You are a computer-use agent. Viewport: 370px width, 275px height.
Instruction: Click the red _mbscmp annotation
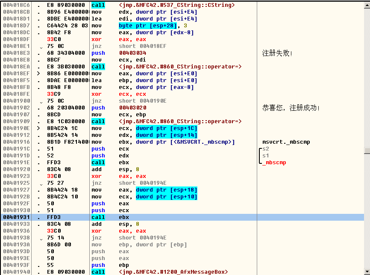click(x=273, y=162)
